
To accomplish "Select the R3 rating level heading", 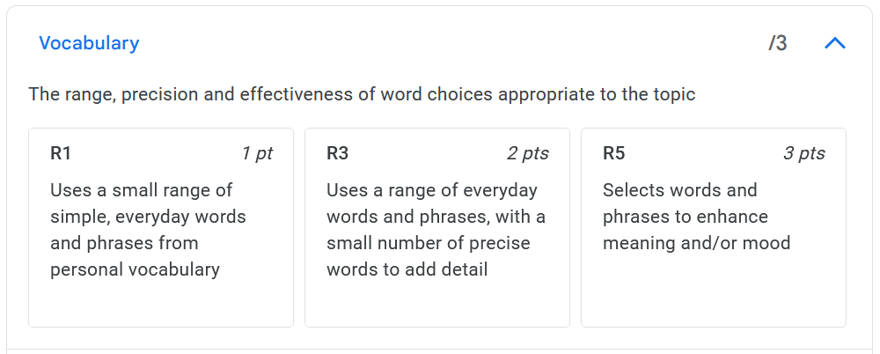I will point(337,153).
